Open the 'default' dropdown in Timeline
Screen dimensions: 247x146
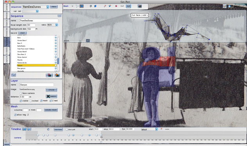tap(149, 129)
